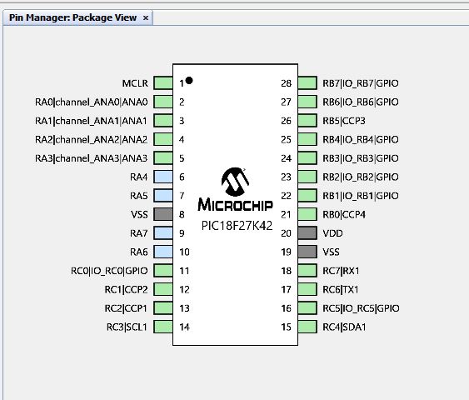Click the RC3 SCL1 pin 14 box

[x=163, y=327]
